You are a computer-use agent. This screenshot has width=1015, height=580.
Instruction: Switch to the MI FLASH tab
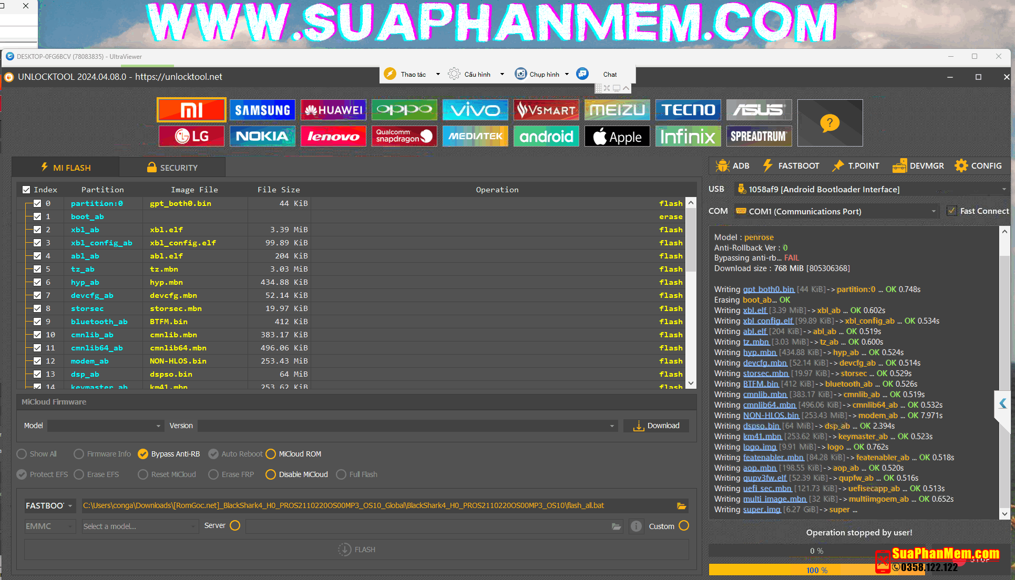point(66,168)
